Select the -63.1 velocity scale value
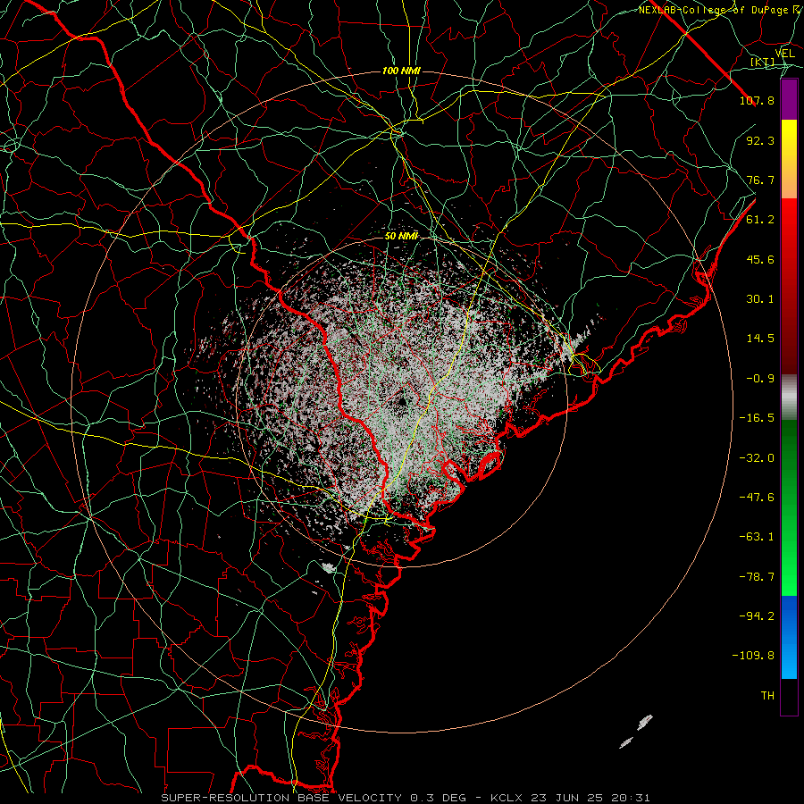The height and width of the screenshot is (804, 804). tap(757, 537)
